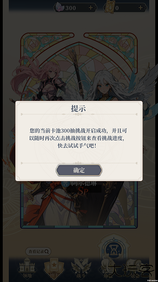This screenshot has height=282, width=158.
Task: Open 查看记录 to view draw records
Action: [x=38, y=252]
